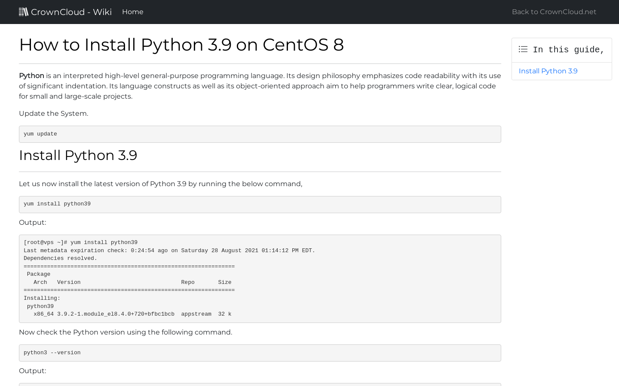This screenshot has width=619, height=386.
Task: Click the bolded word 'Python' in the intro
Action: 31,75
